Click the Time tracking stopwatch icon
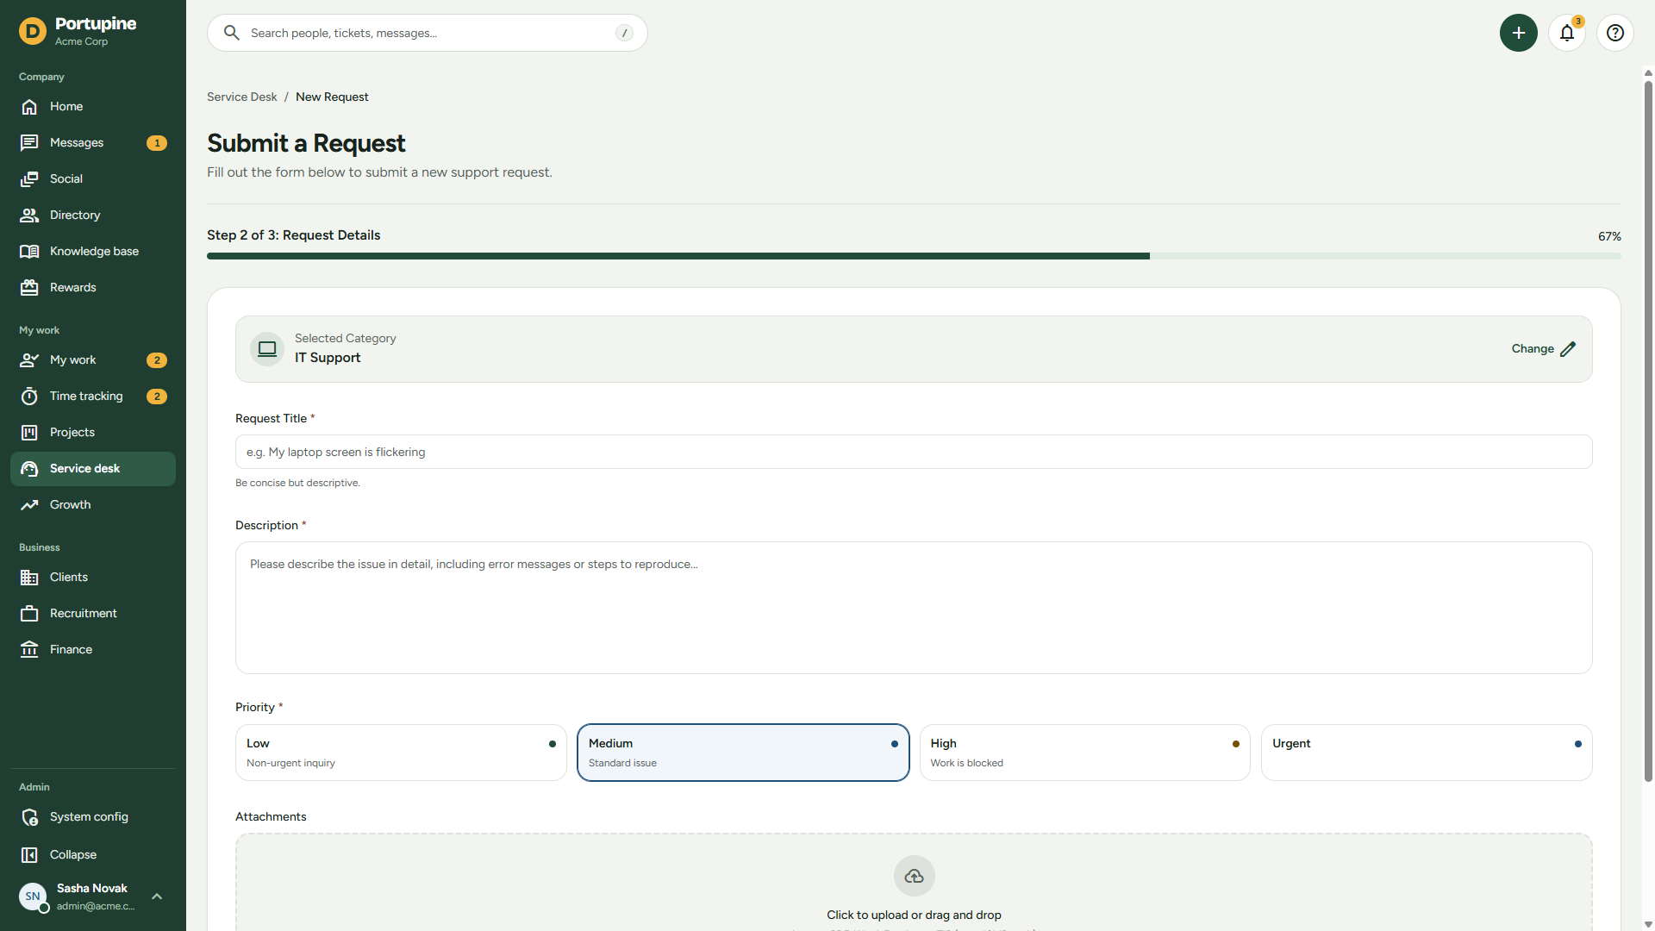 [x=29, y=397]
